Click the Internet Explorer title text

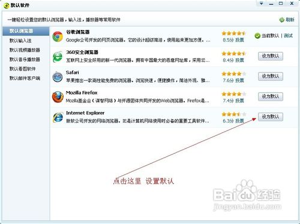point(85,113)
